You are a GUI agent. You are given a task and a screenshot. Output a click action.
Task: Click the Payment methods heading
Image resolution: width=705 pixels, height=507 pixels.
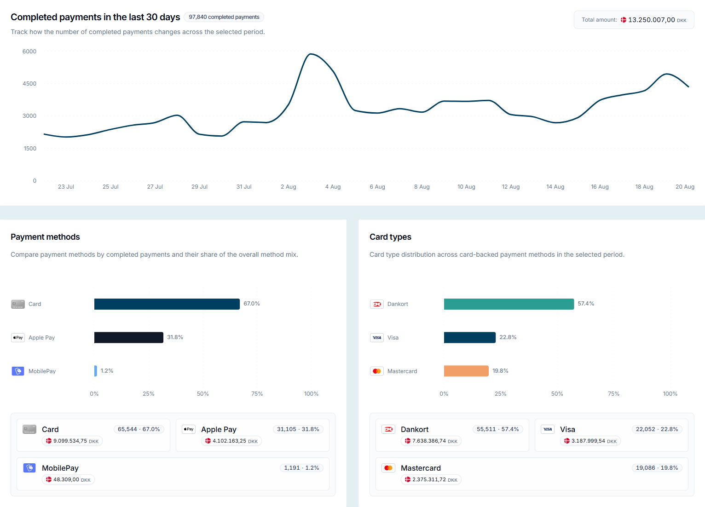tap(45, 237)
